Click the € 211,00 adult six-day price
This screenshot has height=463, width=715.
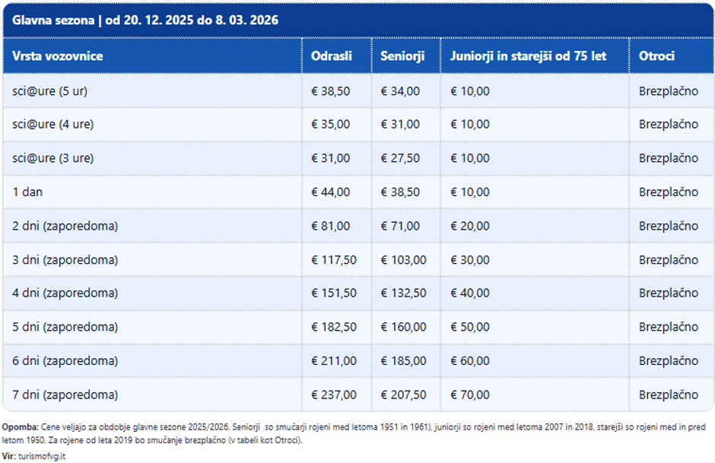coord(334,361)
